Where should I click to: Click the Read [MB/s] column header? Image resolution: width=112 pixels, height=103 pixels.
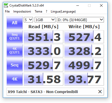click(x=43, y=27)
